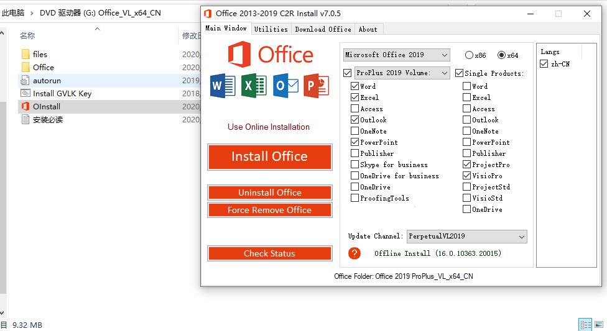Open the Utilities tab

[271, 29]
